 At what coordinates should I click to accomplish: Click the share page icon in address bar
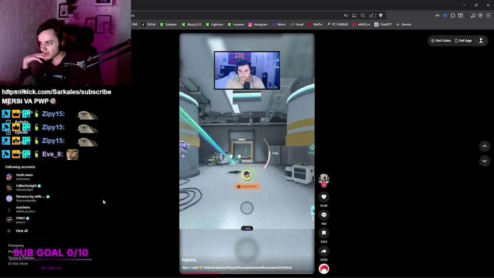click(372, 15)
